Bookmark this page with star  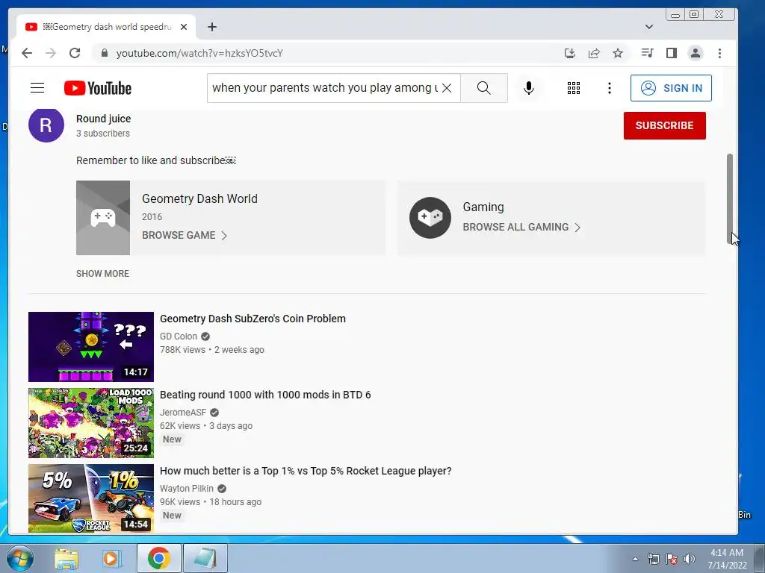tap(618, 53)
